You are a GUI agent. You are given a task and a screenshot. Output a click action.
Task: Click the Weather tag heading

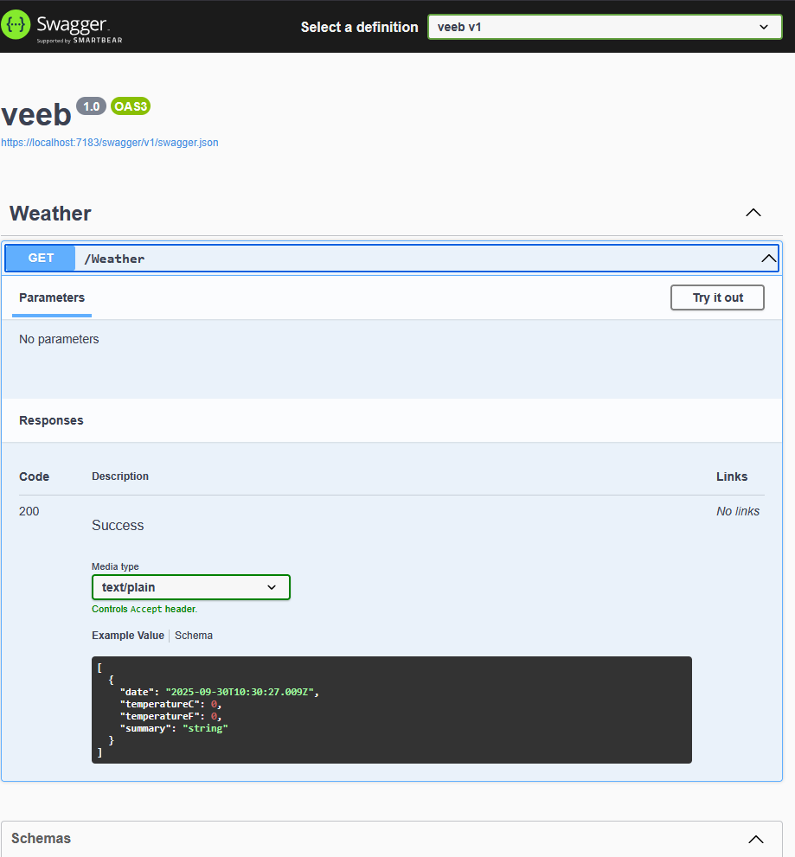click(x=50, y=214)
